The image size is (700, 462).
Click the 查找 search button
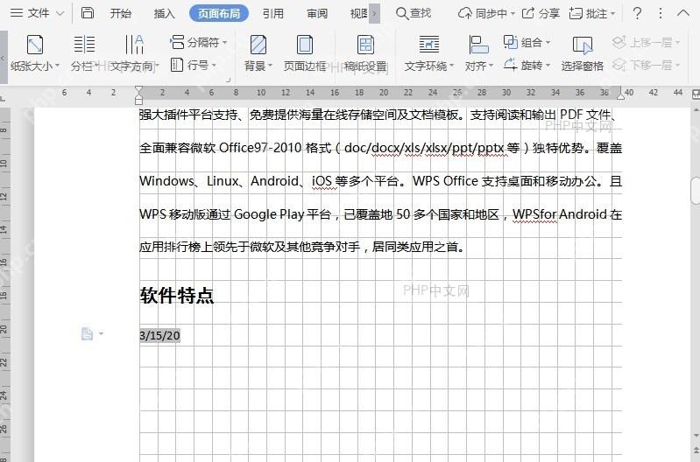click(x=414, y=13)
